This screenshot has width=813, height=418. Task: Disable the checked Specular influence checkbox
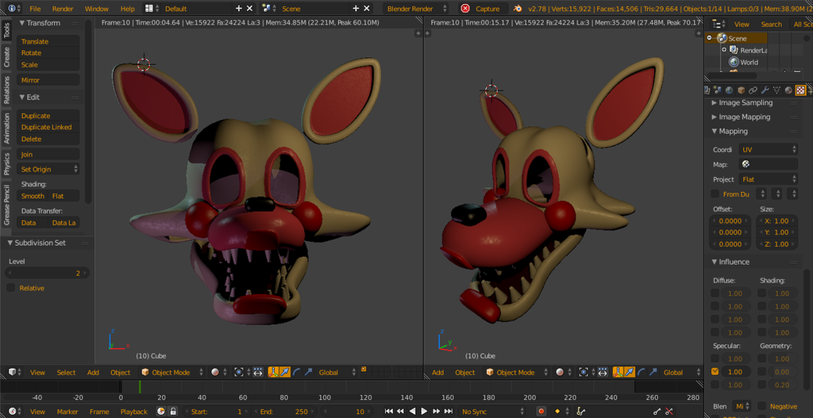tap(715, 371)
